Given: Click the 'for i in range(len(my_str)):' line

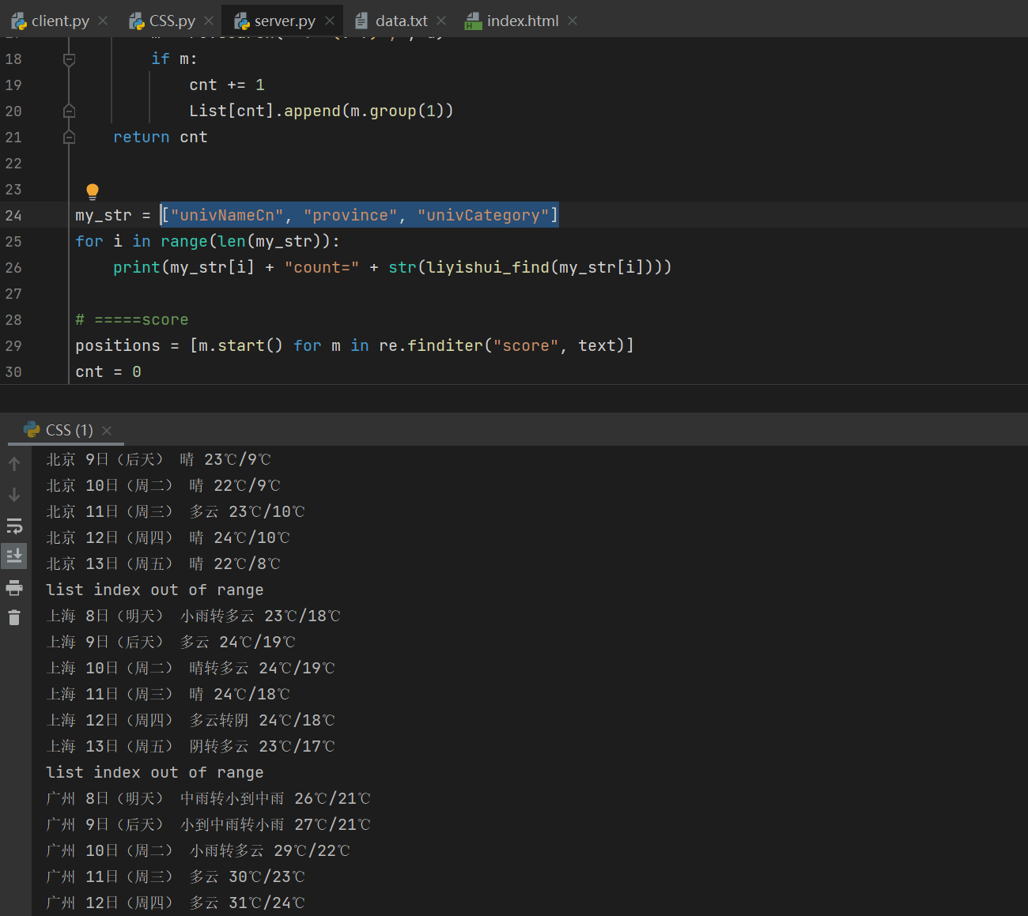Looking at the screenshot, I should (x=207, y=242).
